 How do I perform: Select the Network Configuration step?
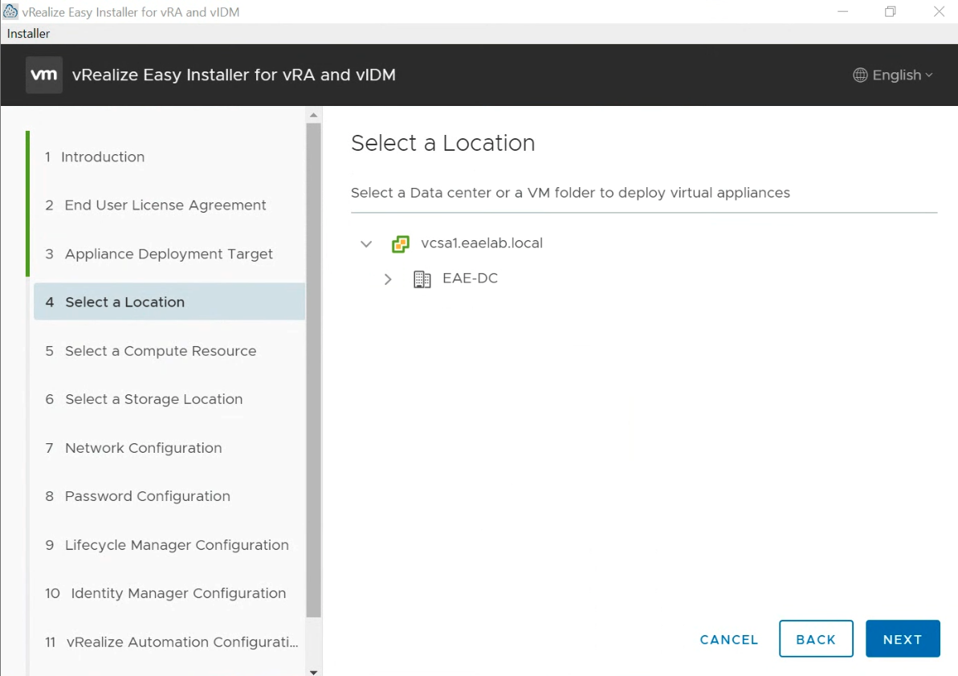(141, 447)
